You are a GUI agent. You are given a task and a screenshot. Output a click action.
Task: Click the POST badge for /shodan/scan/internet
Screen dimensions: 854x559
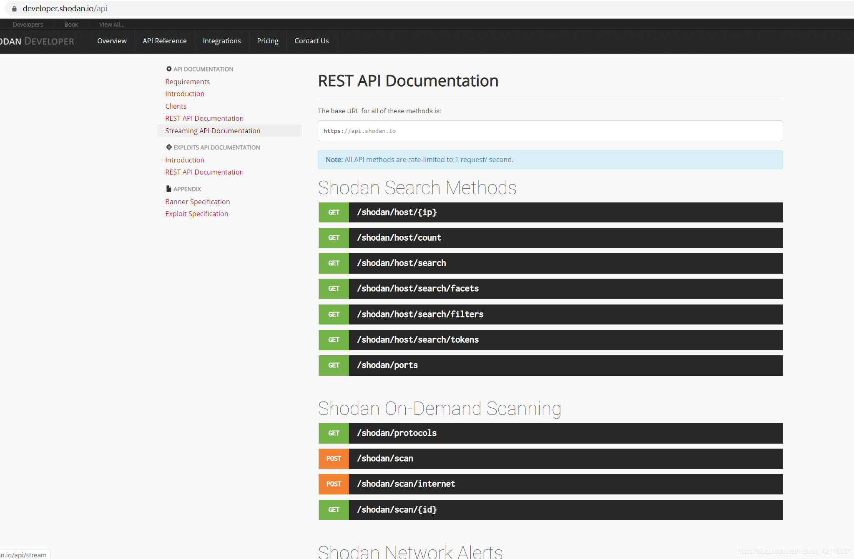click(x=334, y=484)
